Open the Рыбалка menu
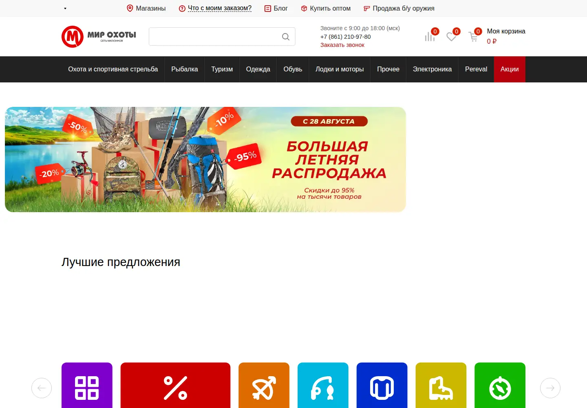The image size is (587, 408). (185, 69)
